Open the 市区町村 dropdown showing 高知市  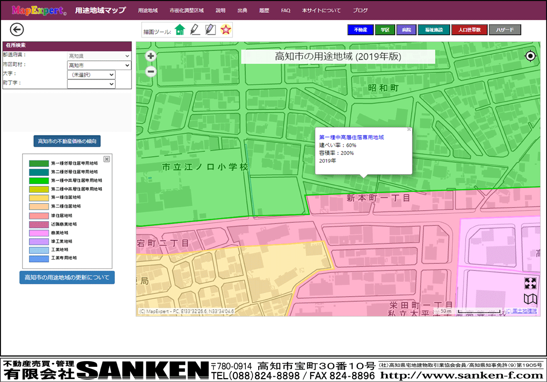[x=99, y=65]
